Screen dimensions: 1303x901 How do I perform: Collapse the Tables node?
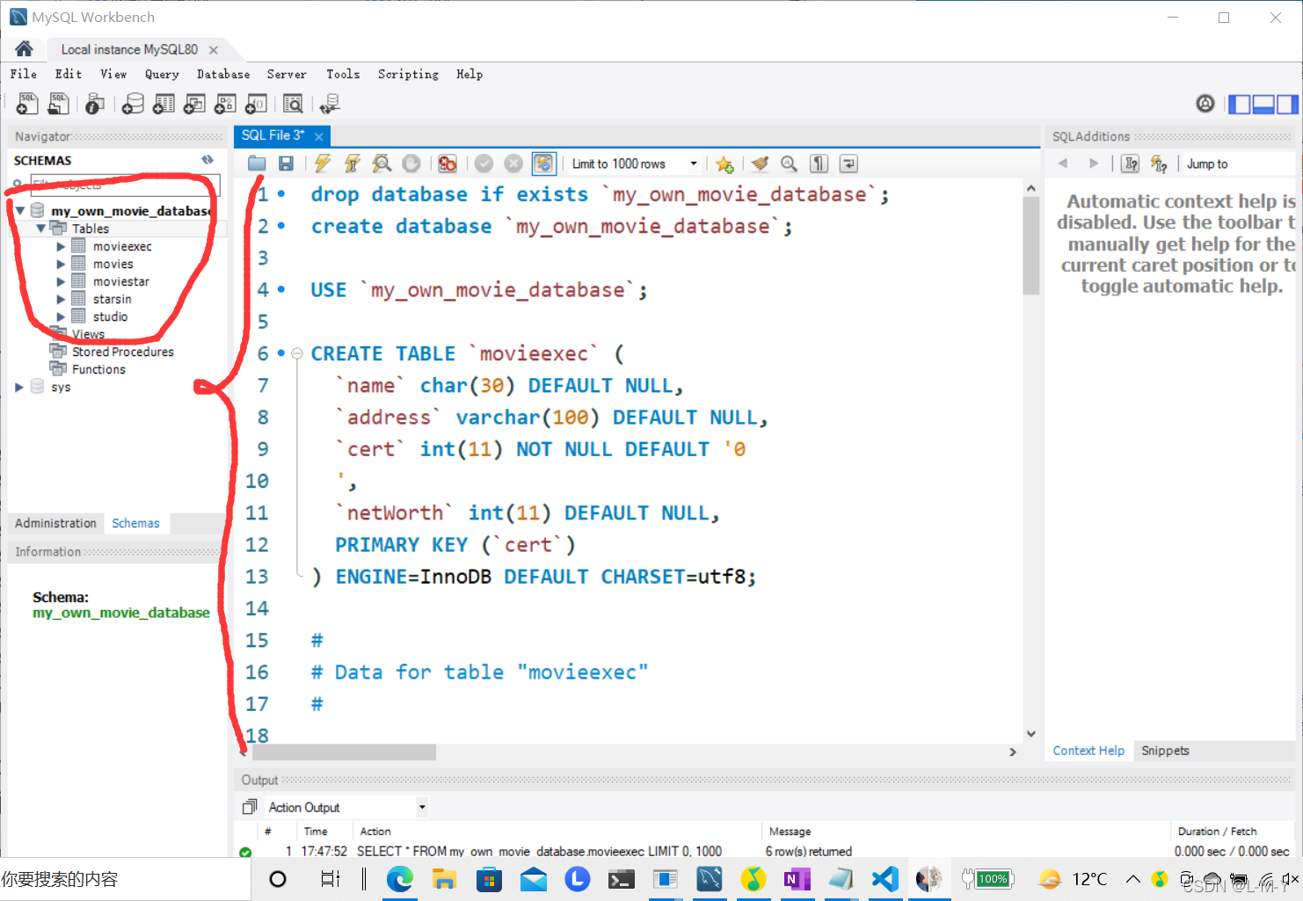point(40,229)
